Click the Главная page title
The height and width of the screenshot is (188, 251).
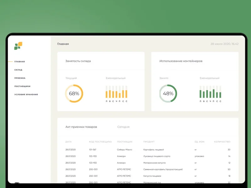tap(63, 44)
